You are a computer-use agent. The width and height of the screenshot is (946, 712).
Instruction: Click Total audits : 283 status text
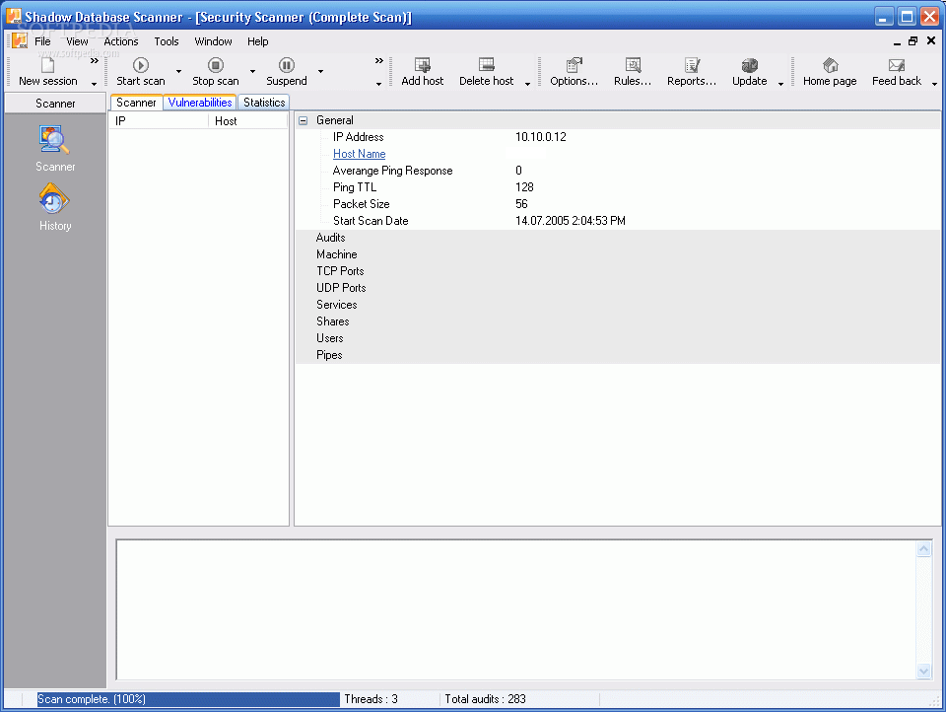point(485,699)
